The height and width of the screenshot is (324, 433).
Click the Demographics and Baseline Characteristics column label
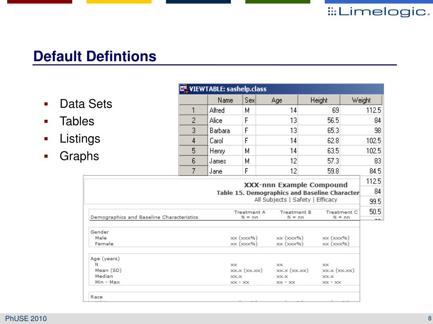click(x=144, y=217)
